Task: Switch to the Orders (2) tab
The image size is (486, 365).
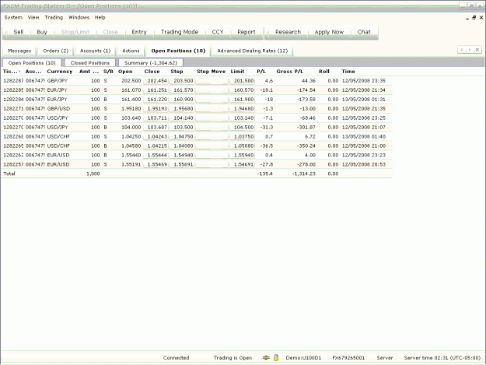Action: pos(55,51)
